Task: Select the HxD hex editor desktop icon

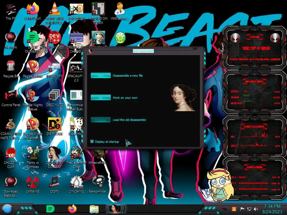Action: pyautogui.click(x=77, y=12)
